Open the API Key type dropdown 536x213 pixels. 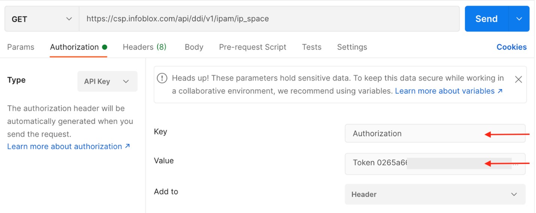point(107,81)
